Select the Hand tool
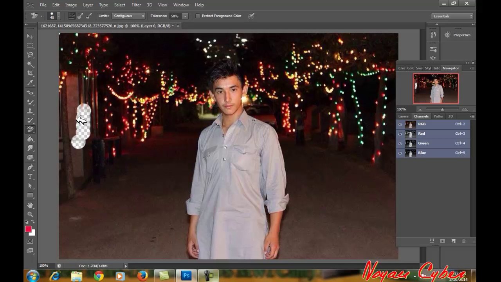 click(x=30, y=205)
